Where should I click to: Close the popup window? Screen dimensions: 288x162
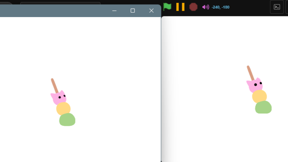[152, 11]
